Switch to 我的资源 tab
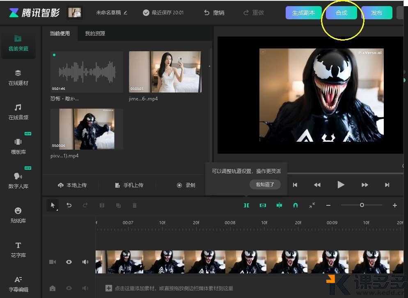Image resolution: width=408 pixels, height=298 pixels. tap(95, 33)
